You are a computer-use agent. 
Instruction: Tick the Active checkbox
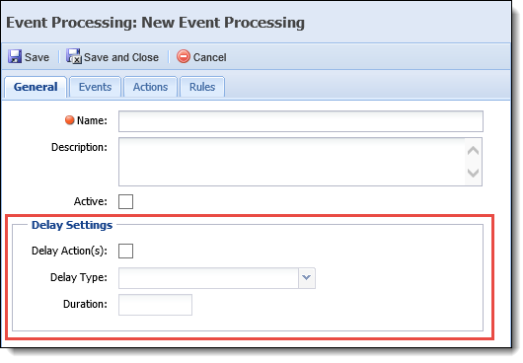[x=125, y=201]
